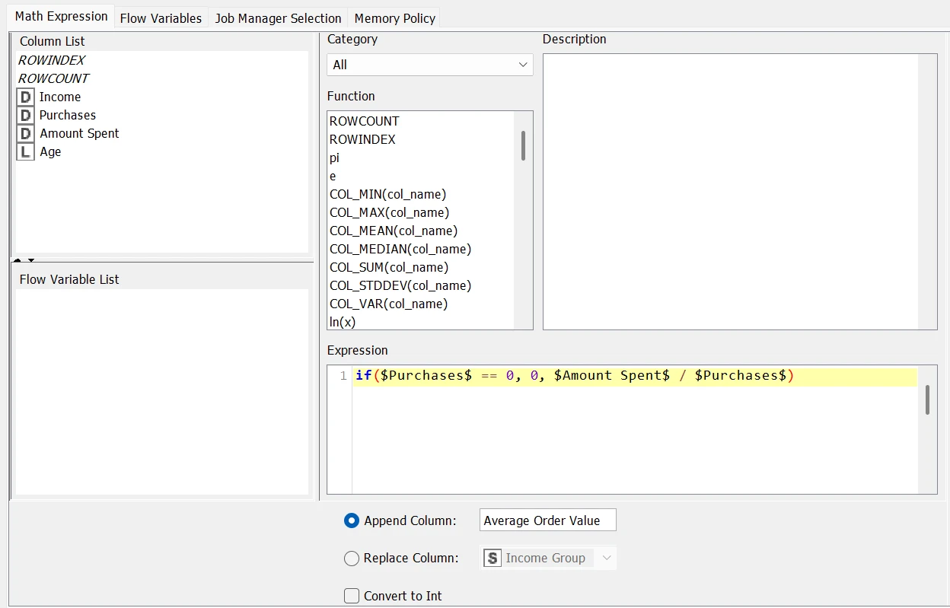The image size is (950, 608).
Task: Open the Category dropdown showing All
Action: point(430,65)
